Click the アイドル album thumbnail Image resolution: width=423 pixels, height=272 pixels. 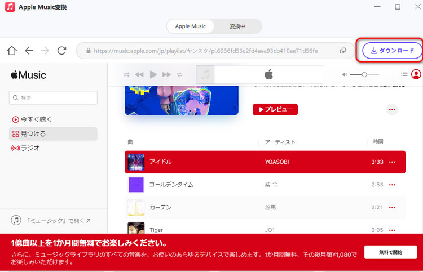136,162
